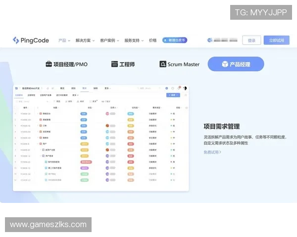Click the 项目需求管理 heading
Viewport: 297px width, 237px height.
tap(222, 126)
